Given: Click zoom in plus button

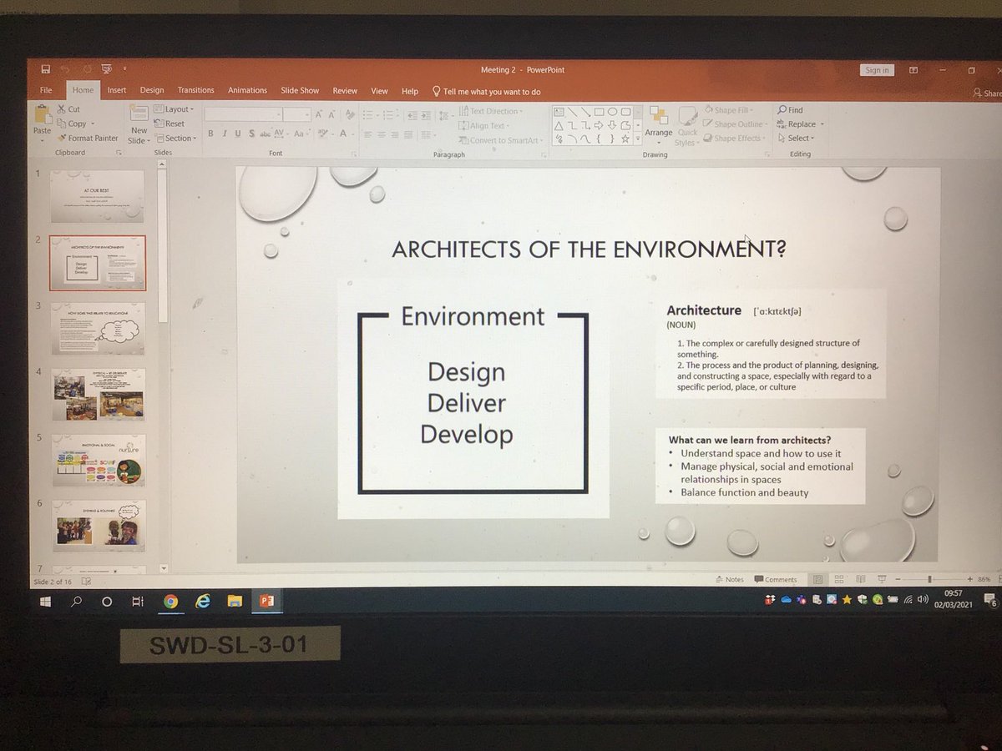Looking at the screenshot, I should pos(969,579).
